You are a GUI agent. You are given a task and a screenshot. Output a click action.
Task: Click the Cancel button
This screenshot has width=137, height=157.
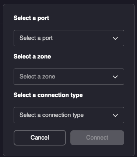coord(40,138)
